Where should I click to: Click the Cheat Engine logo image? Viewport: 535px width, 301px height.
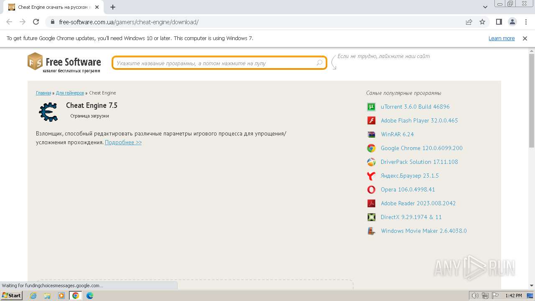[x=48, y=112]
